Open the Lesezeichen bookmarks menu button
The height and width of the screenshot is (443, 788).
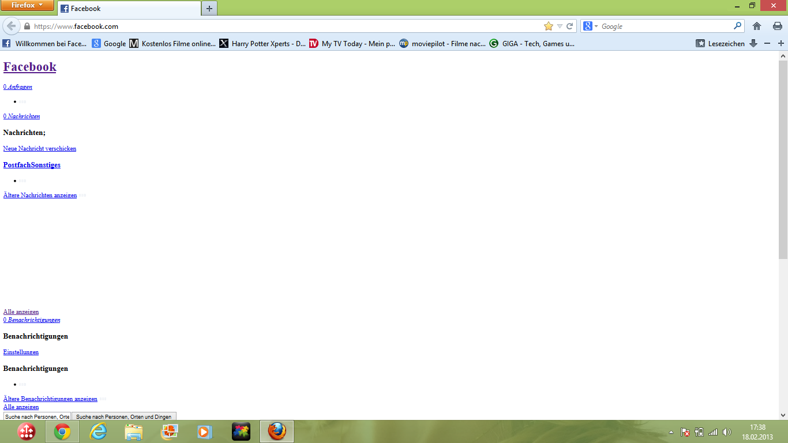pyautogui.click(x=720, y=43)
